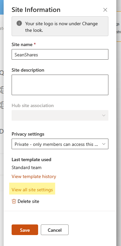The height and width of the screenshot is (246, 121).
Task: Click the trash can icon beside Delete site
Action: pyautogui.click(x=14, y=201)
